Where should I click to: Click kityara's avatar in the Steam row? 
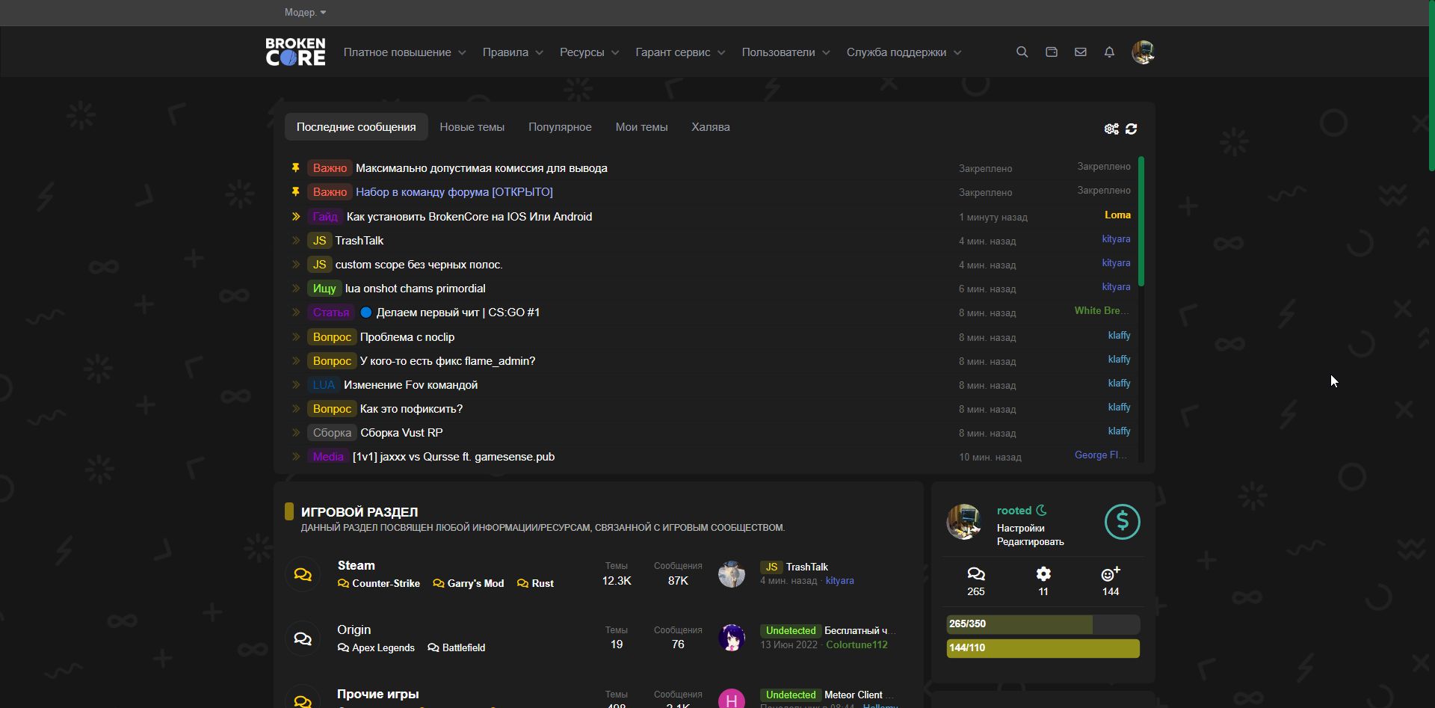pyautogui.click(x=732, y=574)
